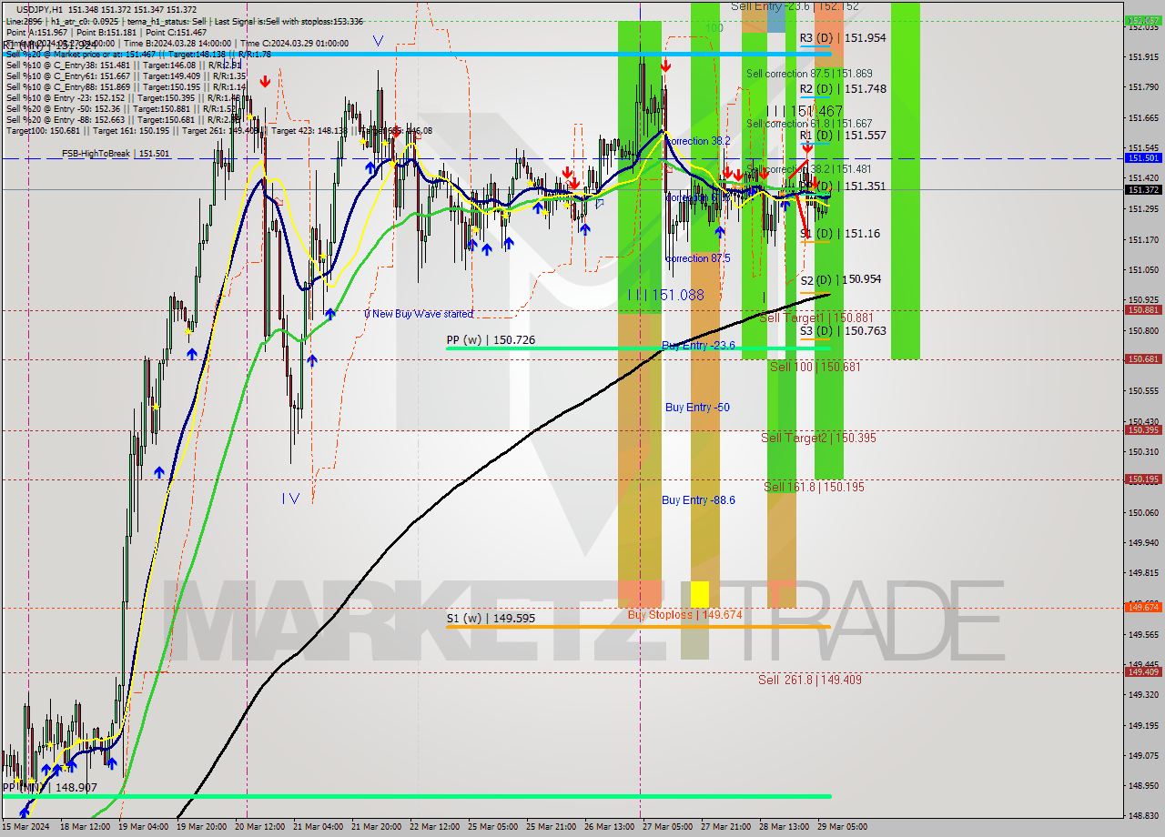This screenshot has width=1165, height=837.
Task: Click the black 'I I I 151.467' label
Action: [804, 111]
